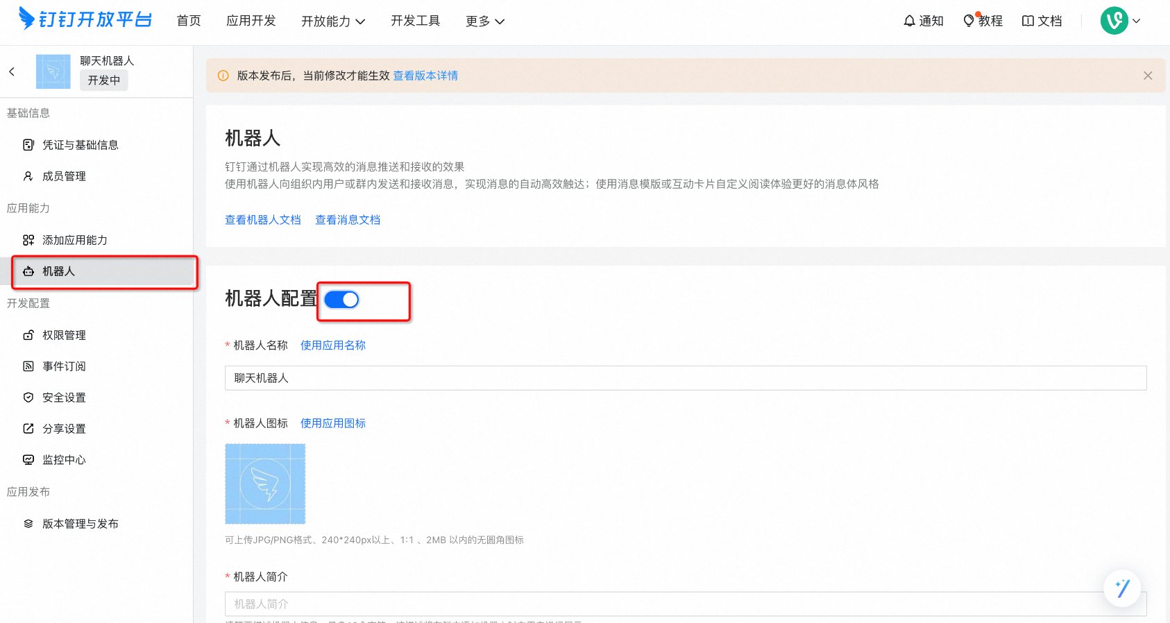Click the 基础信息 section heading
The width and height of the screenshot is (1170, 623).
coord(28,113)
